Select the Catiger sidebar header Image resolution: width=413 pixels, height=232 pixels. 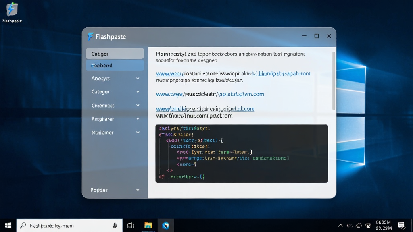[x=115, y=54]
